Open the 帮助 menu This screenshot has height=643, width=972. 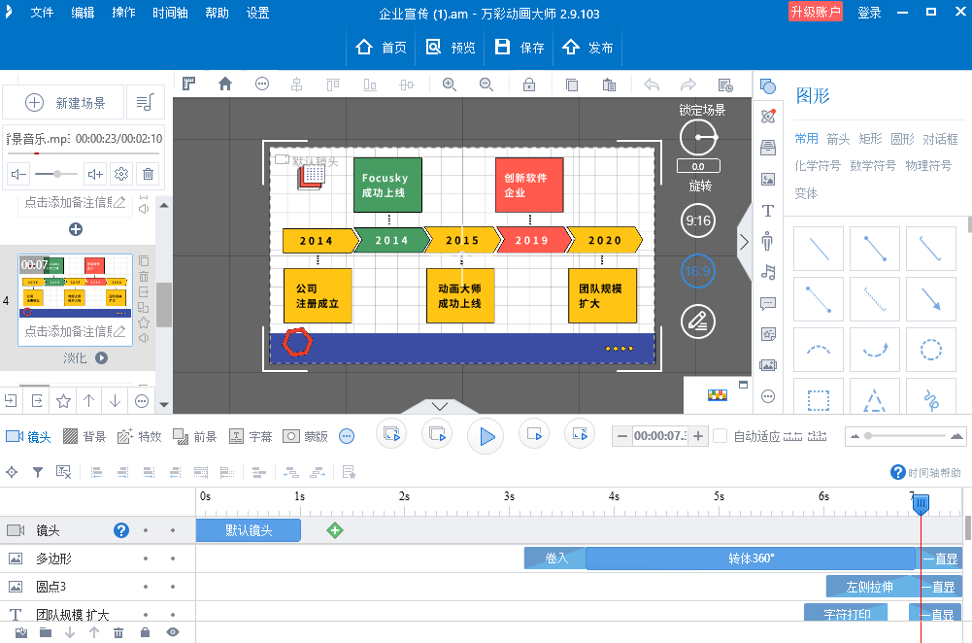coord(217,13)
